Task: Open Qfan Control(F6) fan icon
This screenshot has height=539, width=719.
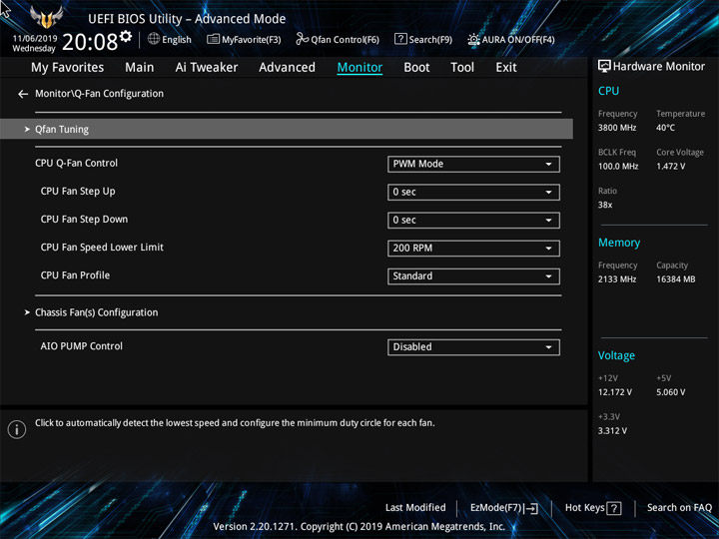Action: coord(303,39)
